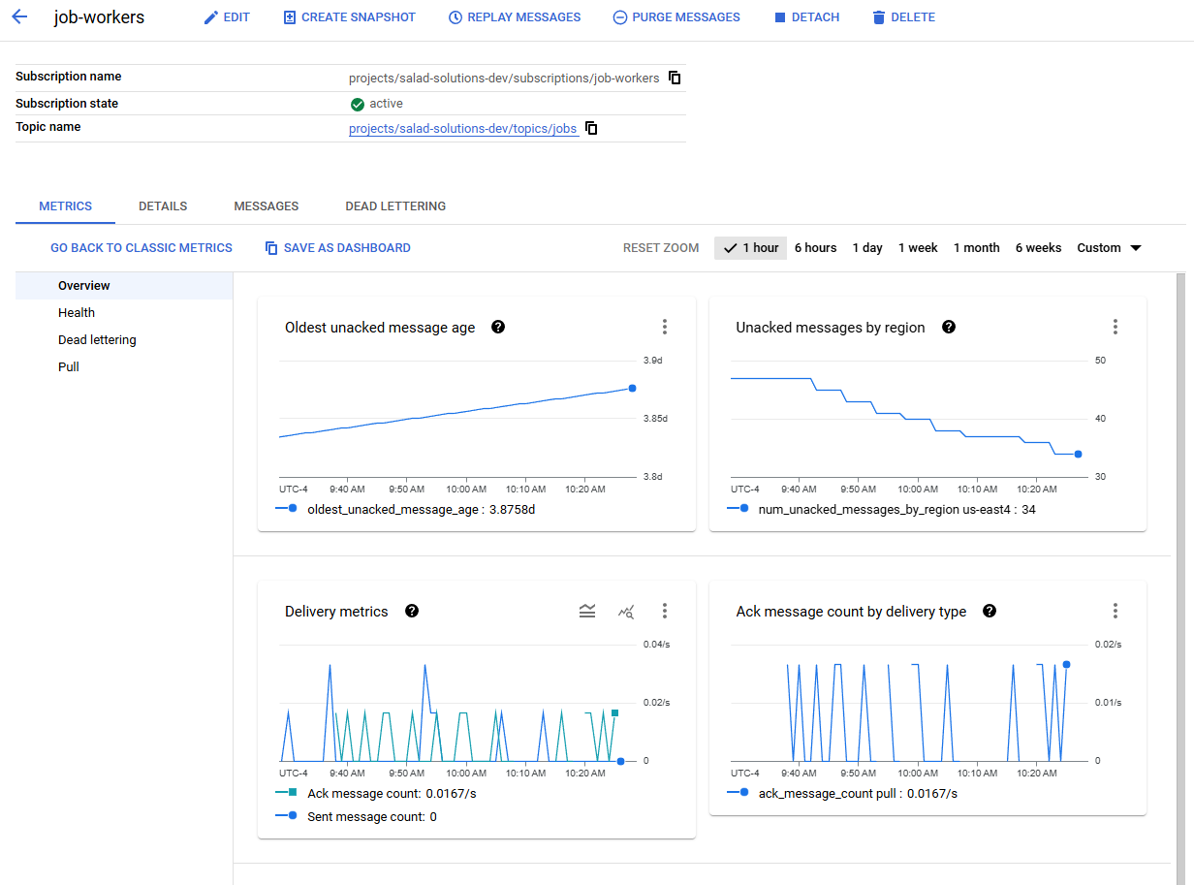The height and width of the screenshot is (885, 1194).
Task: Open options menu for Delivery metrics chart
Action: [665, 611]
